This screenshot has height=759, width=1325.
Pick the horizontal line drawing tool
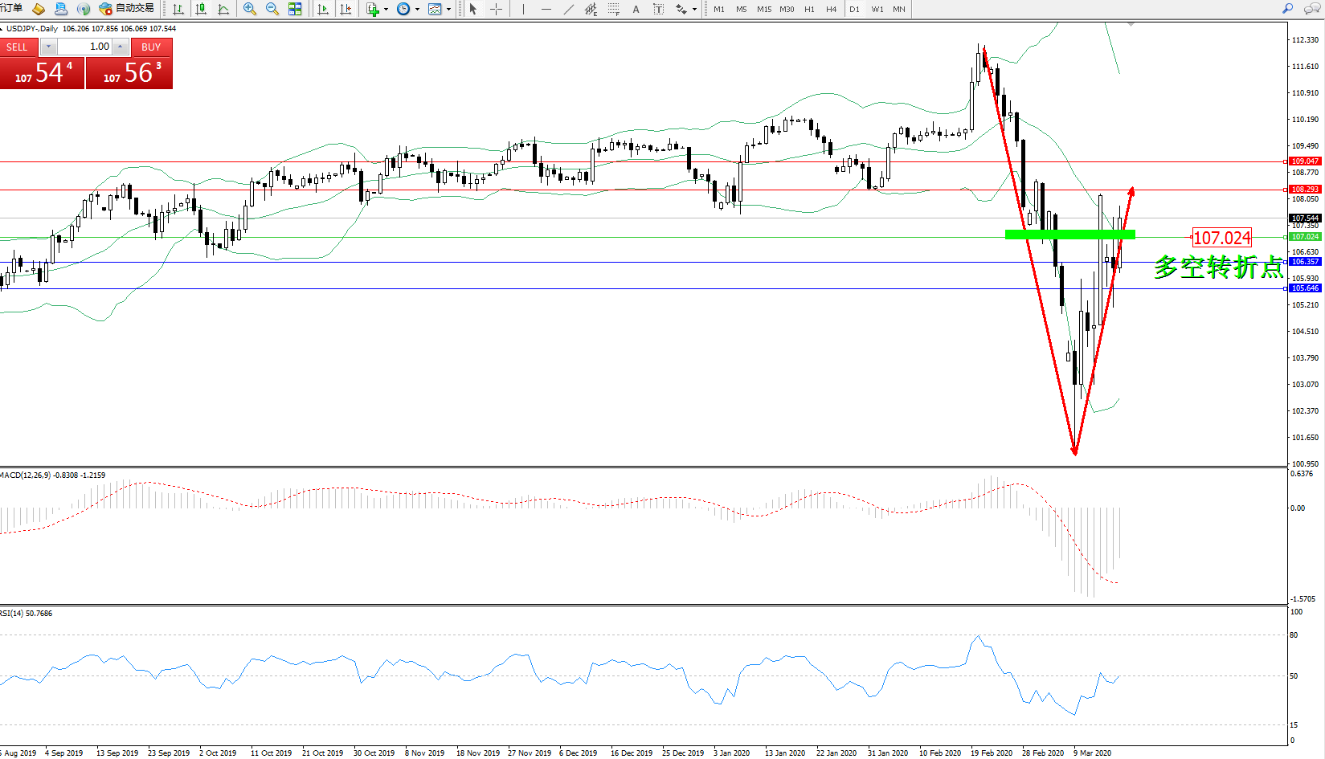click(x=546, y=9)
